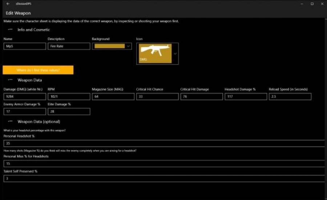The width and height of the screenshot is (327, 200).
Task: Click the Description field with Fire Rate
Action: click(x=69, y=46)
